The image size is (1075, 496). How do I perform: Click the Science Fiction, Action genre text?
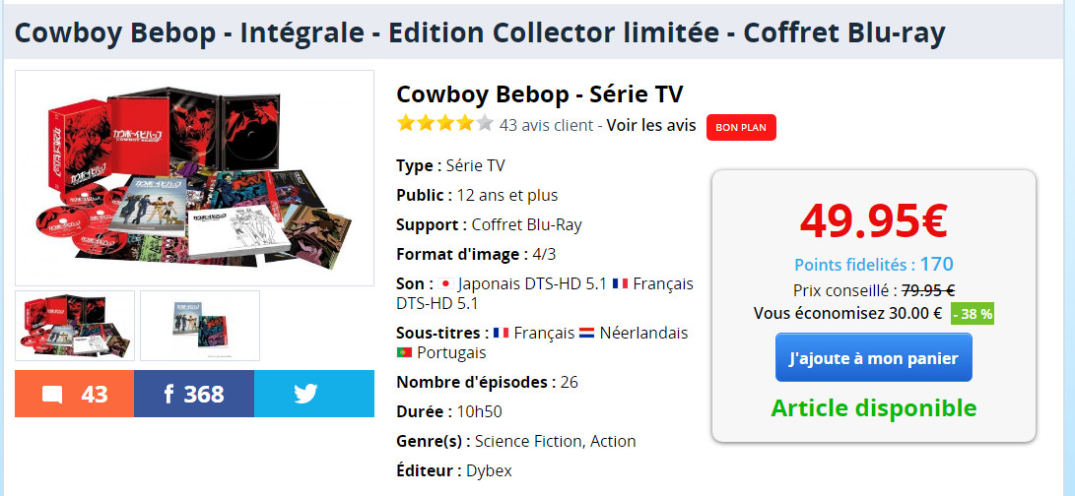pyautogui.click(x=556, y=441)
